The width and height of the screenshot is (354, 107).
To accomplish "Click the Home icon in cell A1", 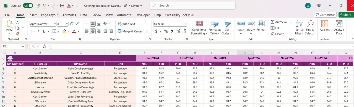I will (x=10, y=58).
